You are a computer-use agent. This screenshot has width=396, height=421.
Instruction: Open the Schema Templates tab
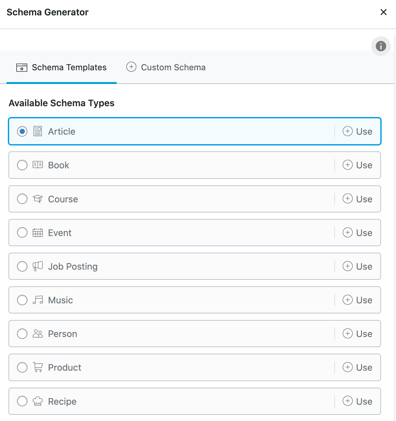tap(61, 67)
